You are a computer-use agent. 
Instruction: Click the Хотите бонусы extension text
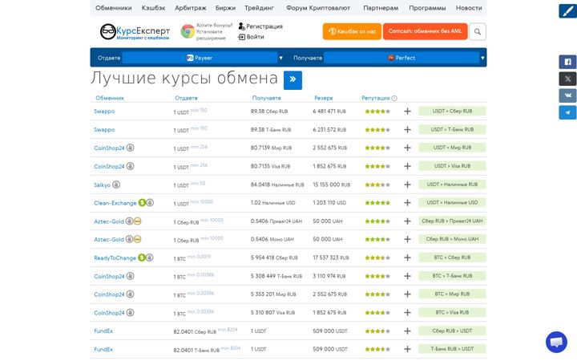coord(214,31)
